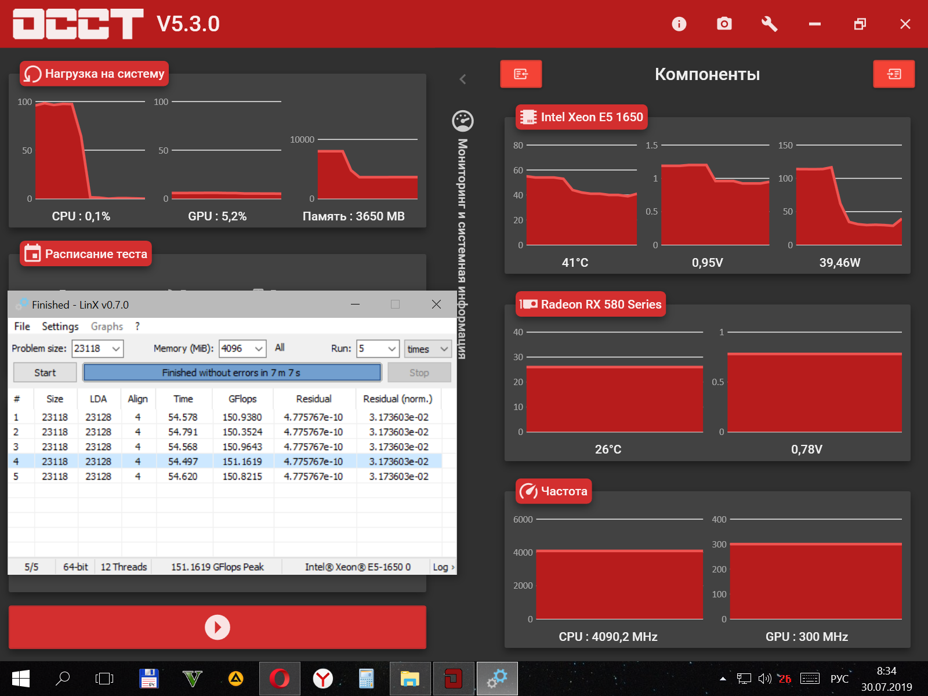The image size is (928, 696).
Task: Sort by the Time column header
Action: (183, 399)
